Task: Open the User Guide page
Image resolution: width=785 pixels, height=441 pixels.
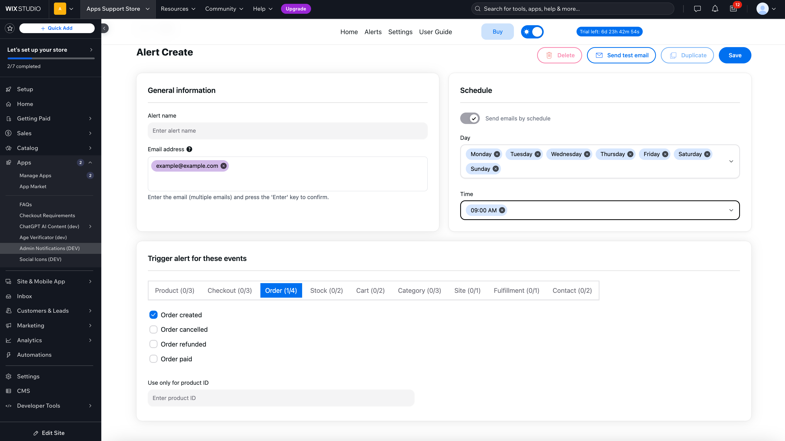Action: pyautogui.click(x=436, y=32)
